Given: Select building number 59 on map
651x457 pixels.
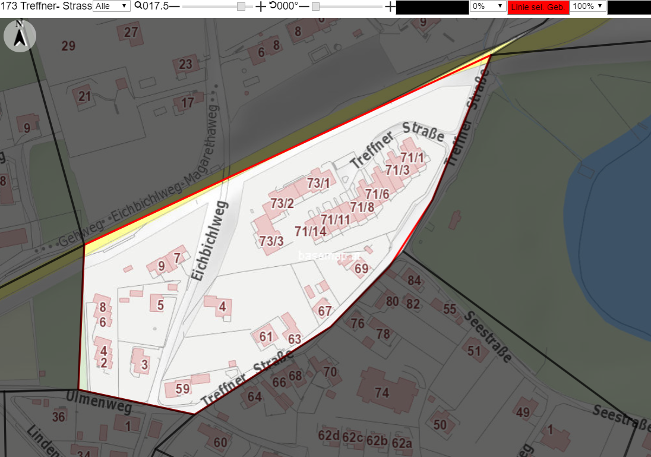Looking at the screenshot, I should 183,389.
